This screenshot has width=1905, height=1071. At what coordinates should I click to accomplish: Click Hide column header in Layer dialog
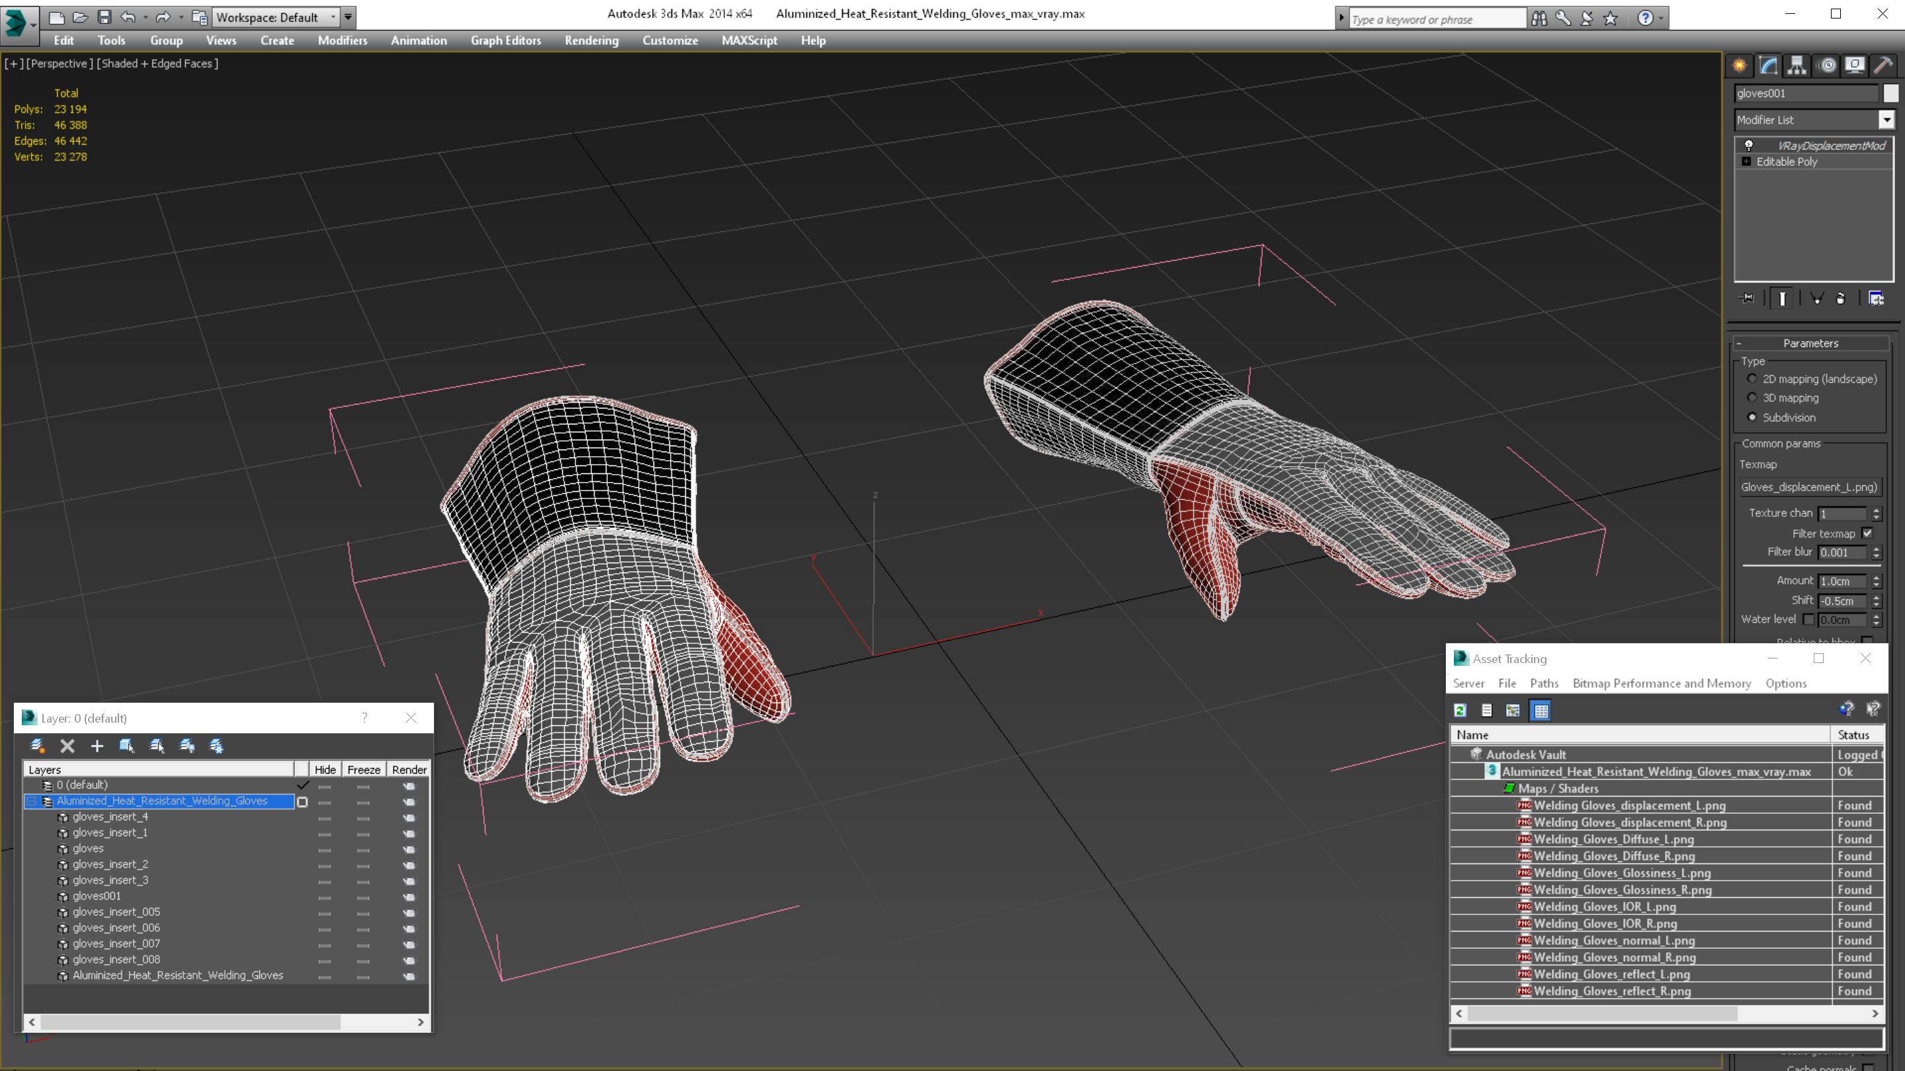[x=325, y=770]
